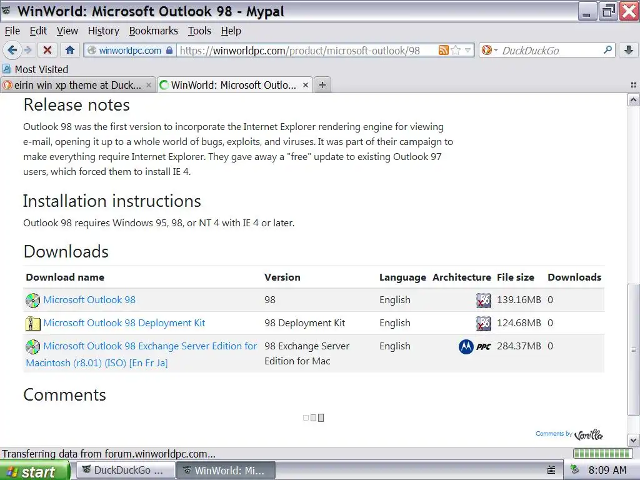Click the 284.37MB file size cell
The height and width of the screenshot is (480, 640).
point(519,346)
